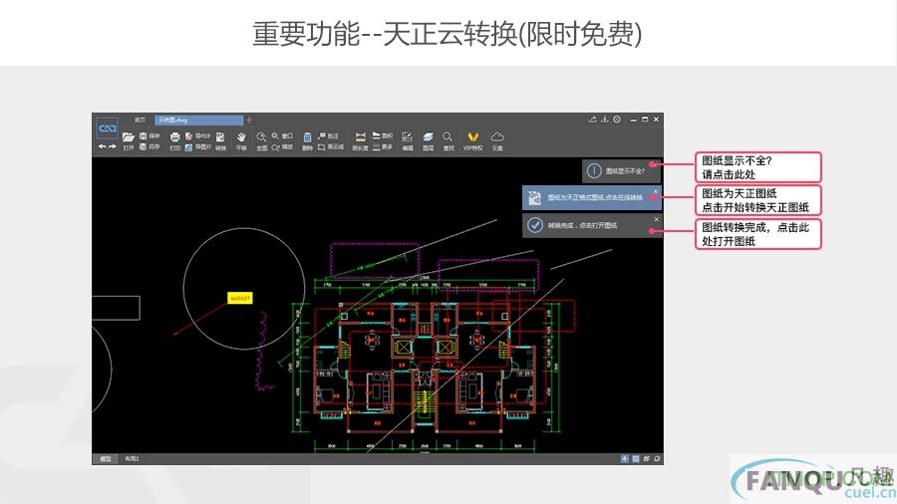The image size is (897, 504).
Task: Open 更多 more measurement tools
Action: pos(382,146)
